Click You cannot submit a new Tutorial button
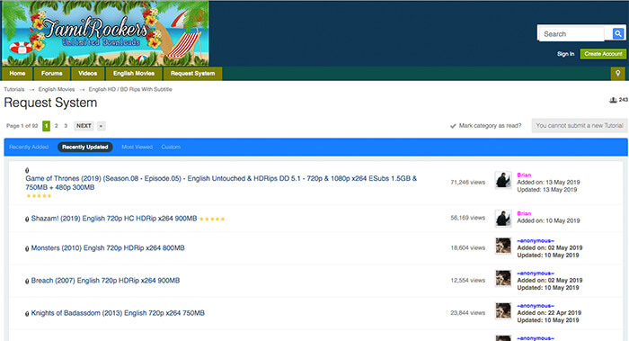Viewport: 629px width, 341px height. tap(580, 126)
